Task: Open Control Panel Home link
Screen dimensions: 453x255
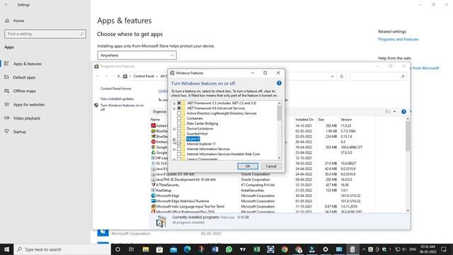Action: (x=116, y=89)
